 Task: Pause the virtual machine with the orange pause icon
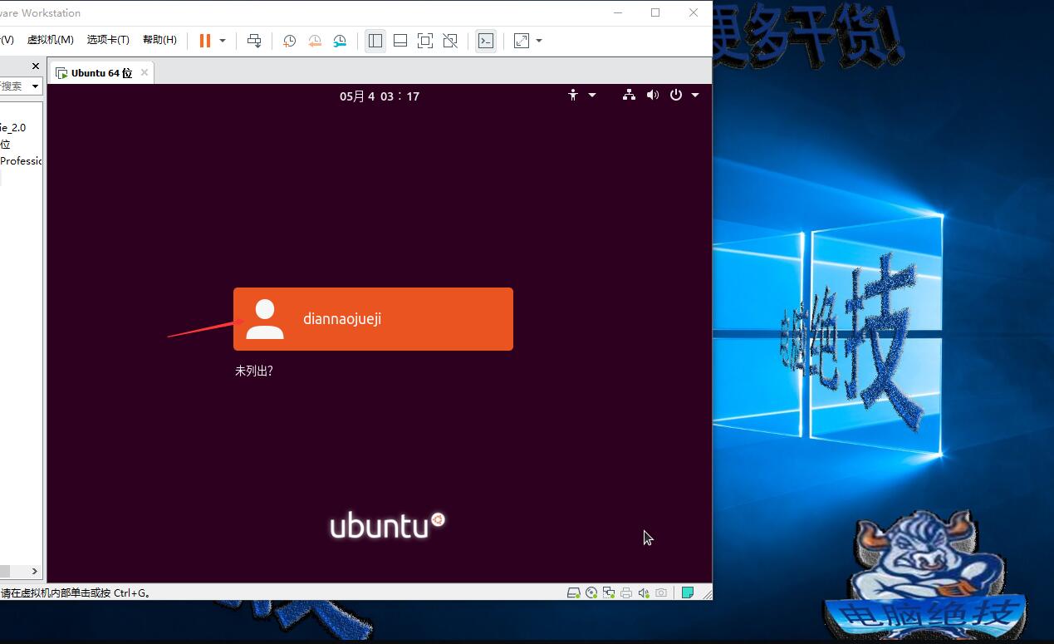(204, 41)
